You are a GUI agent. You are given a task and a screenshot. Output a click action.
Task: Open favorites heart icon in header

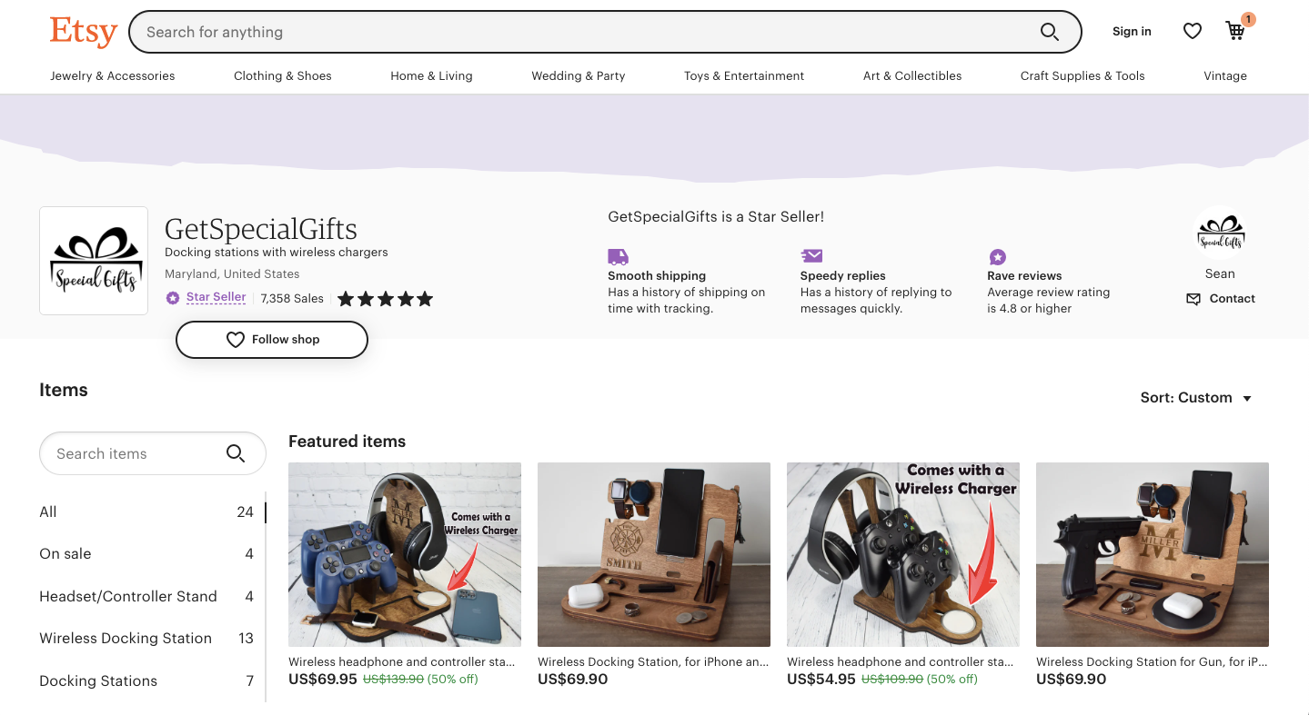pyautogui.click(x=1192, y=32)
